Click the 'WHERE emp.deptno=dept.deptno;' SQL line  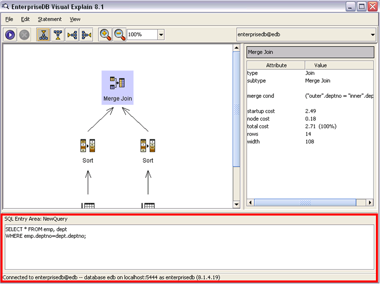(46, 236)
